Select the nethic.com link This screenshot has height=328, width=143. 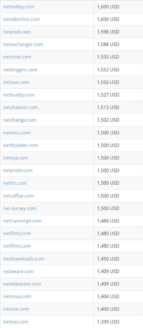coord(15,183)
